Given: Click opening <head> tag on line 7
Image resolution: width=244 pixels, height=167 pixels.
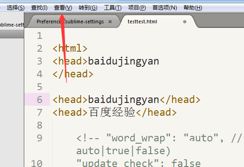Looking at the screenshot, I should pos(70,112).
